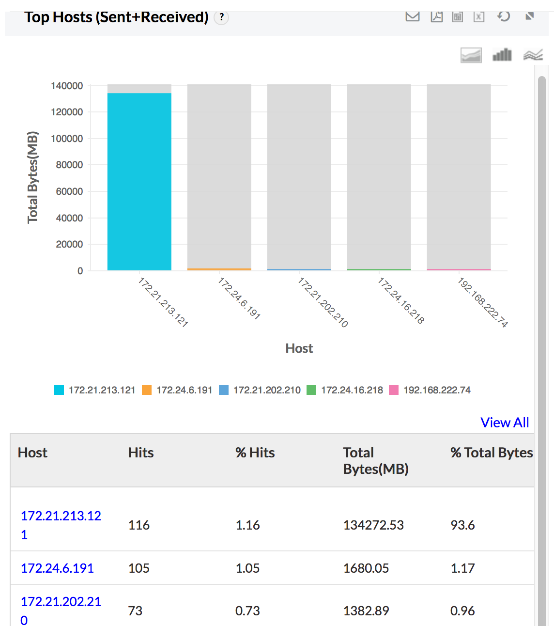Export report as CSV table
The image size is (554, 626).
click(458, 16)
